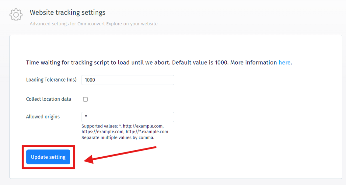Enable the Collect location data checkbox

pyautogui.click(x=85, y=99)
